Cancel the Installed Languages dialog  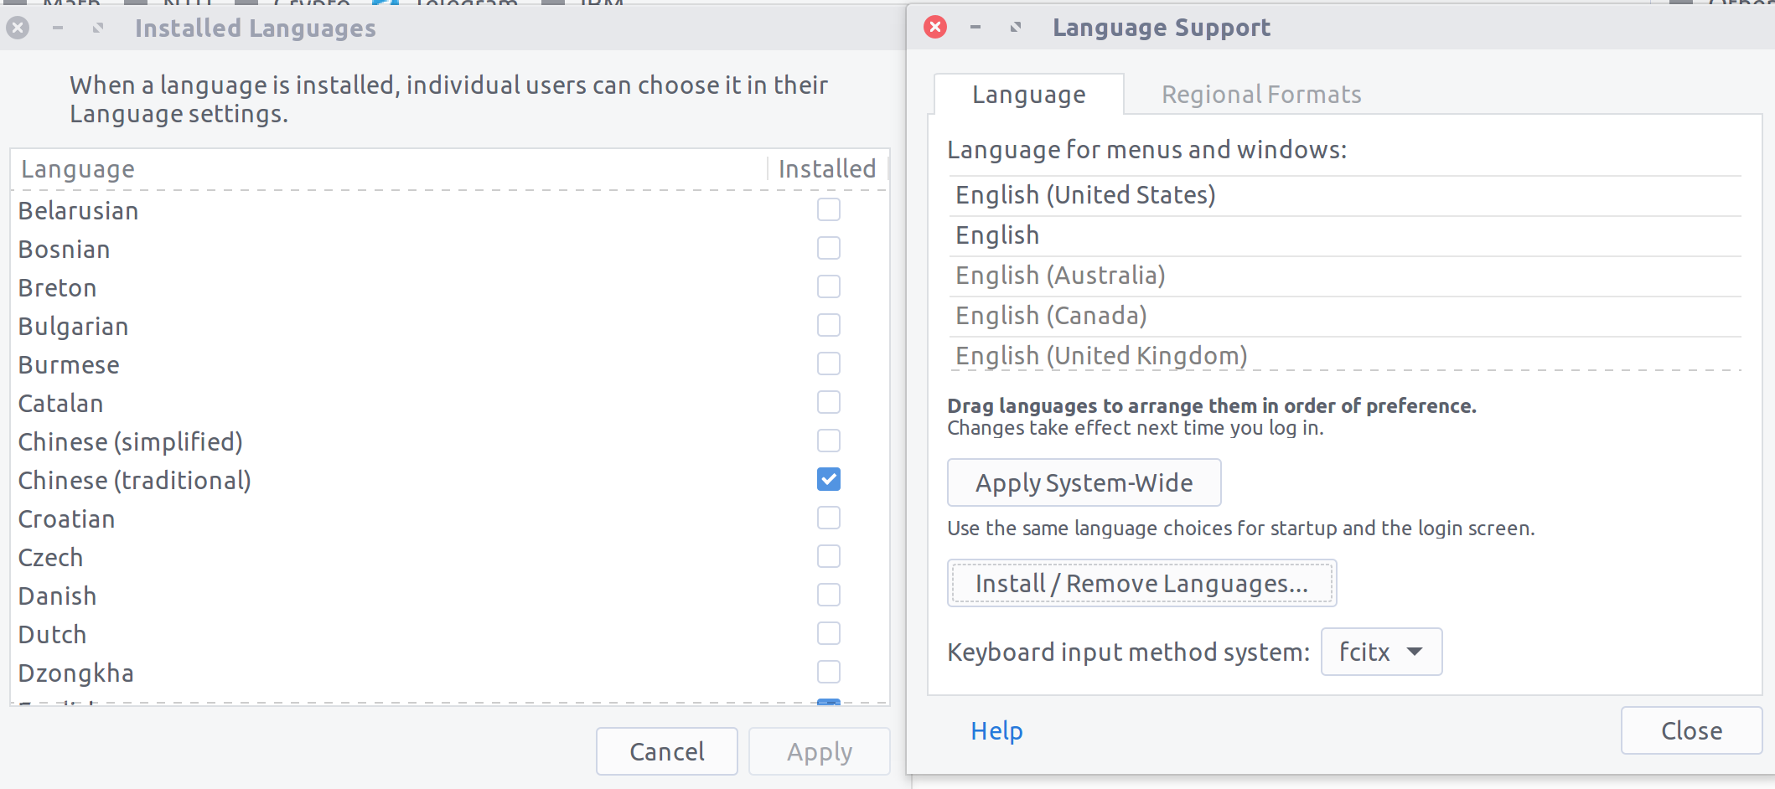point(666,751)
